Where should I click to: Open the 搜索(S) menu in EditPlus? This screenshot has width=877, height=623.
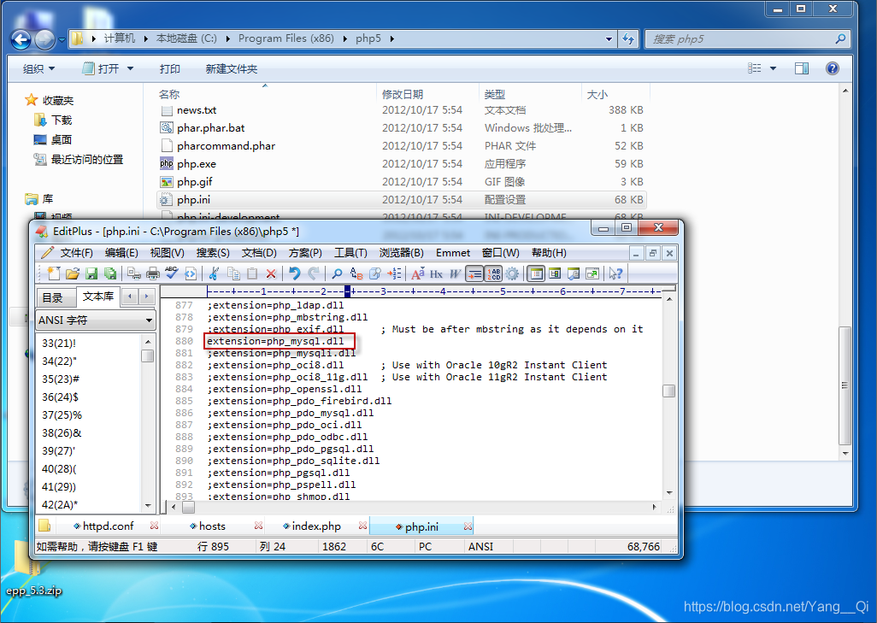pos(213,253)
